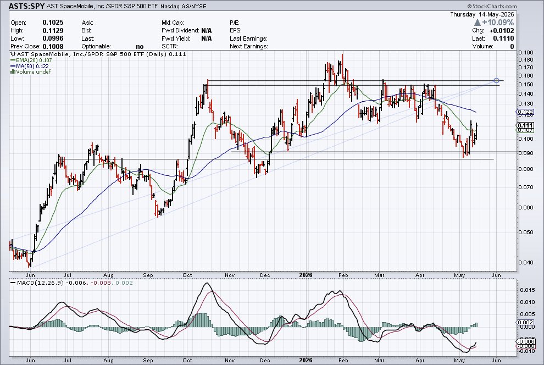The height and width of the screenshot is (365, 544).
Task: Click the green up-triangle change indicator
Action: pos(477,23)
